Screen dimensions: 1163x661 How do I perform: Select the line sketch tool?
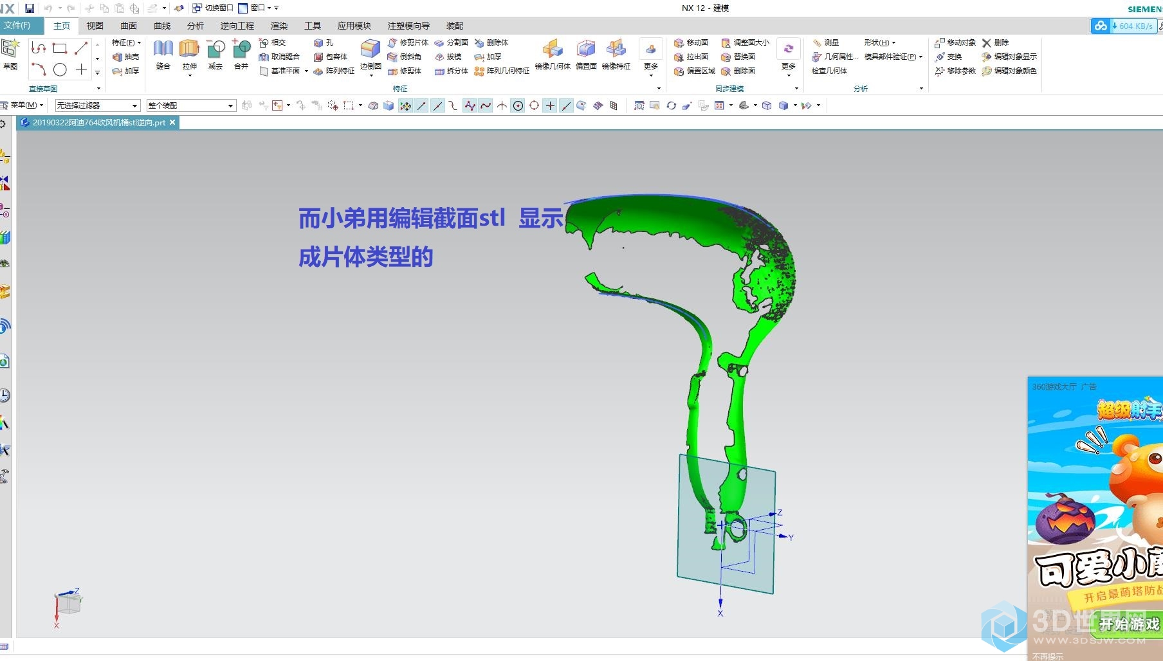point(81,48)
